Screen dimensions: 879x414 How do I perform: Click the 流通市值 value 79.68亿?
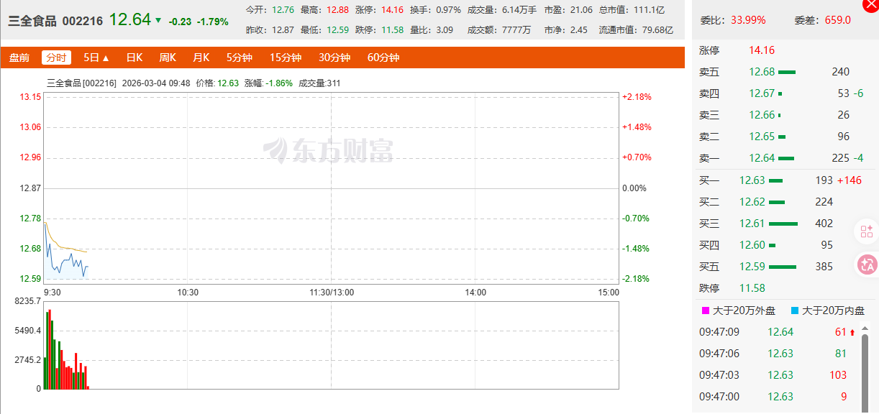click(656, 29)
